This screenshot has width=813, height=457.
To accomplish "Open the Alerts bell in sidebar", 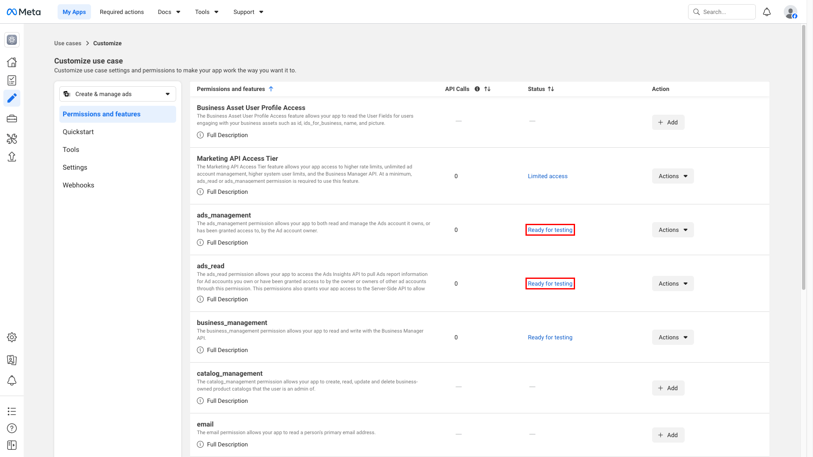I will (x=12, y=380).
